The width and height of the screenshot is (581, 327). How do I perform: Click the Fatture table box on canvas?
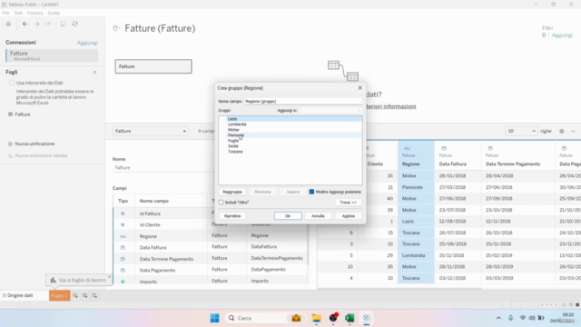pos(153,66)
